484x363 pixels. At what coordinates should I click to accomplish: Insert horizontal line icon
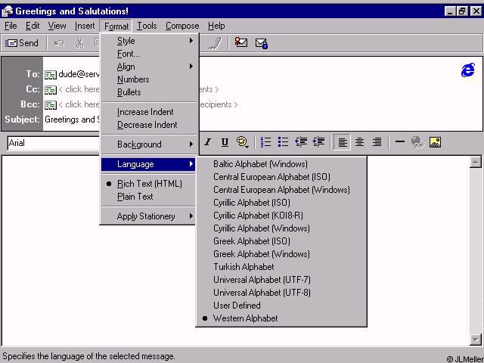click(400, 142)
